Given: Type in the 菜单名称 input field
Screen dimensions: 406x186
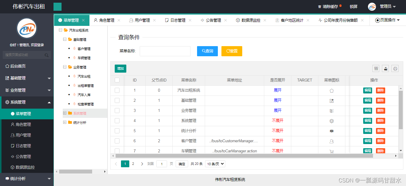Looking at the screenshot, I should (x=165, y=51).
